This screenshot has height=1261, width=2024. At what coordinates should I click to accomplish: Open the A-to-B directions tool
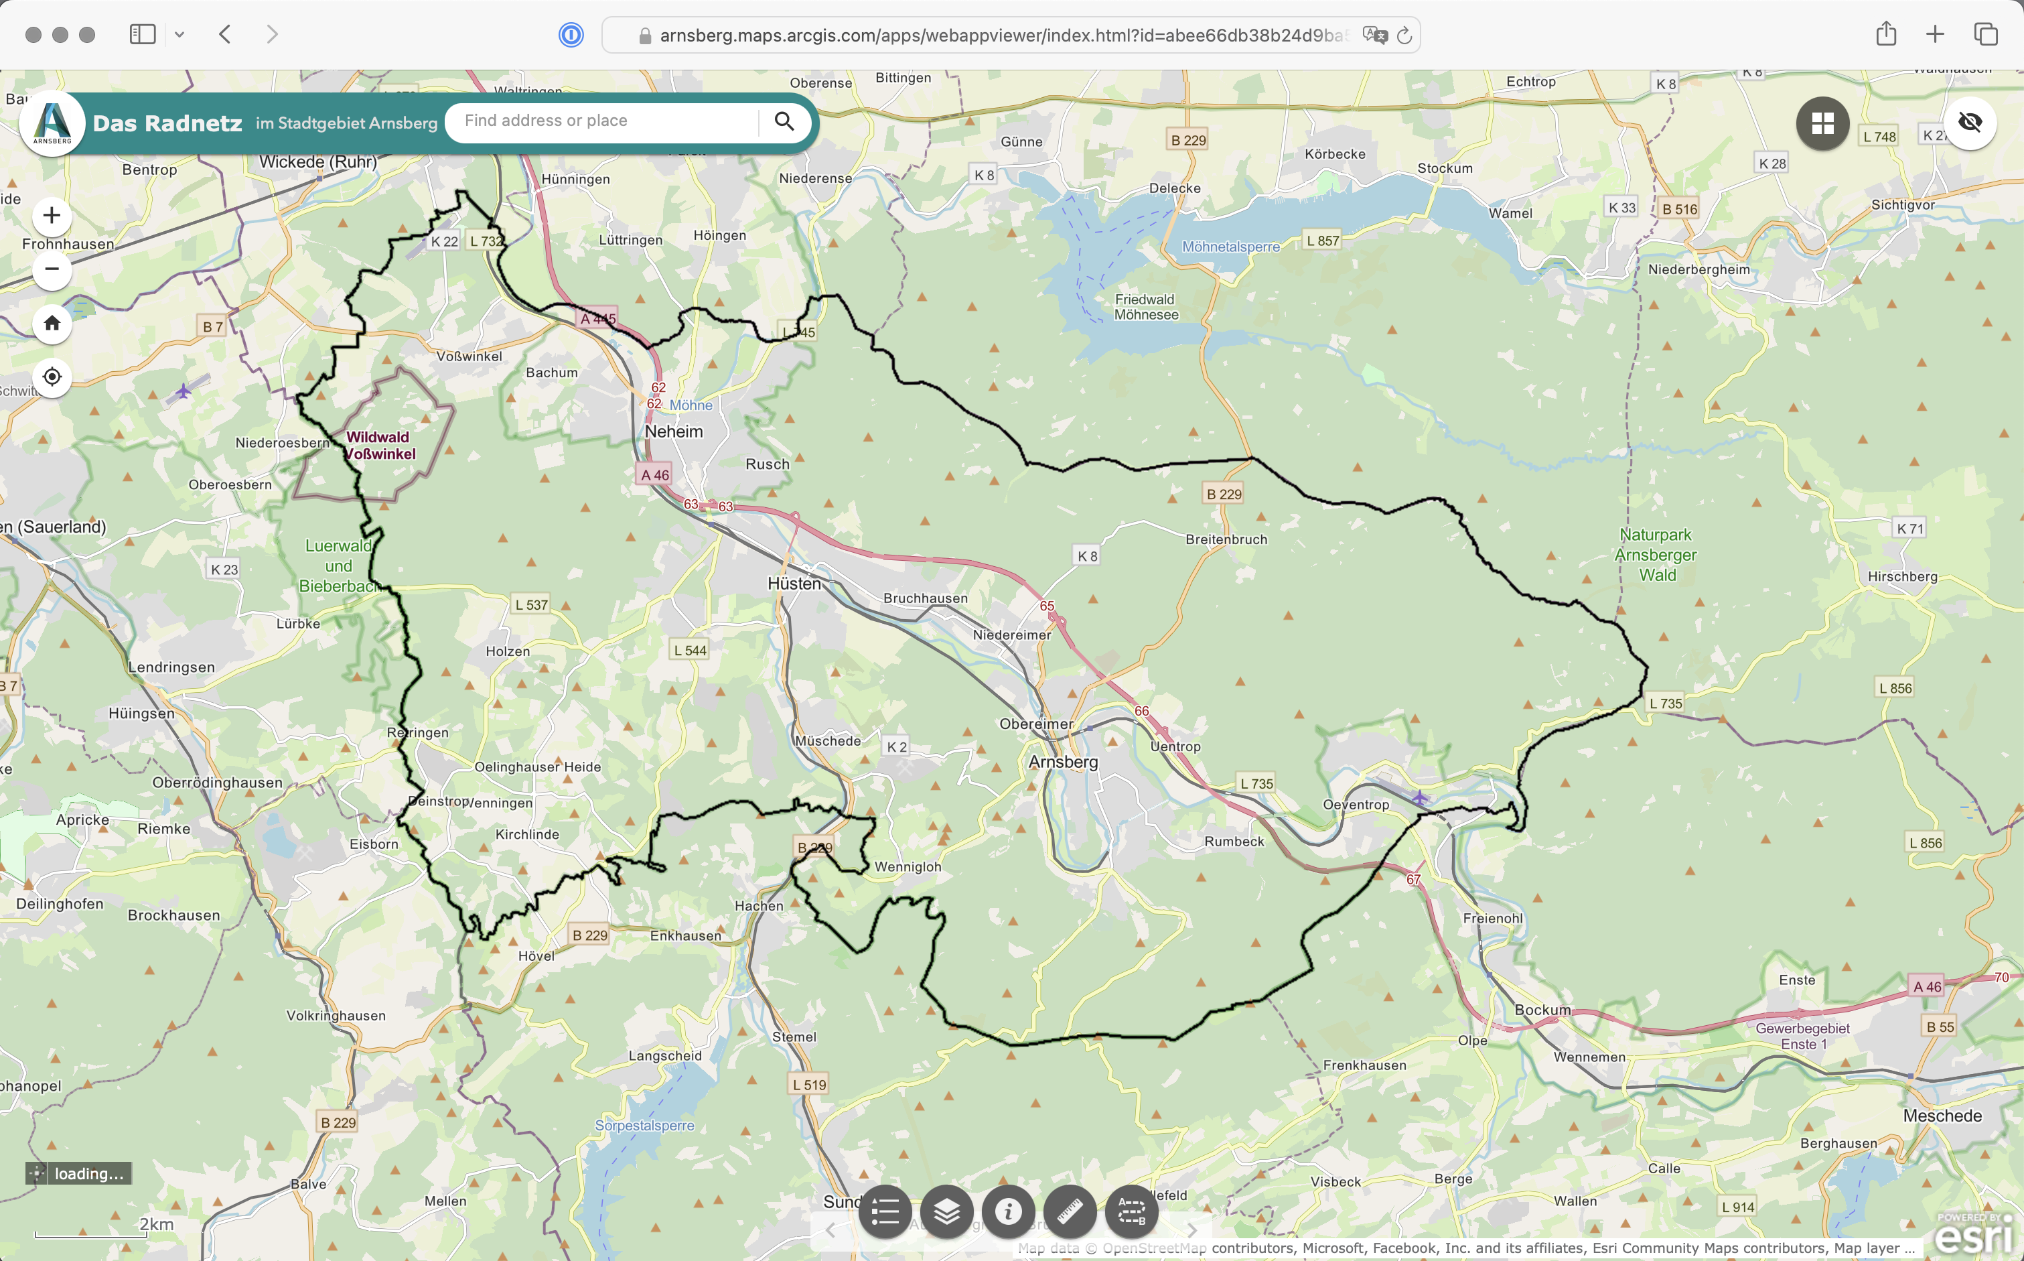point(1131,1211)
